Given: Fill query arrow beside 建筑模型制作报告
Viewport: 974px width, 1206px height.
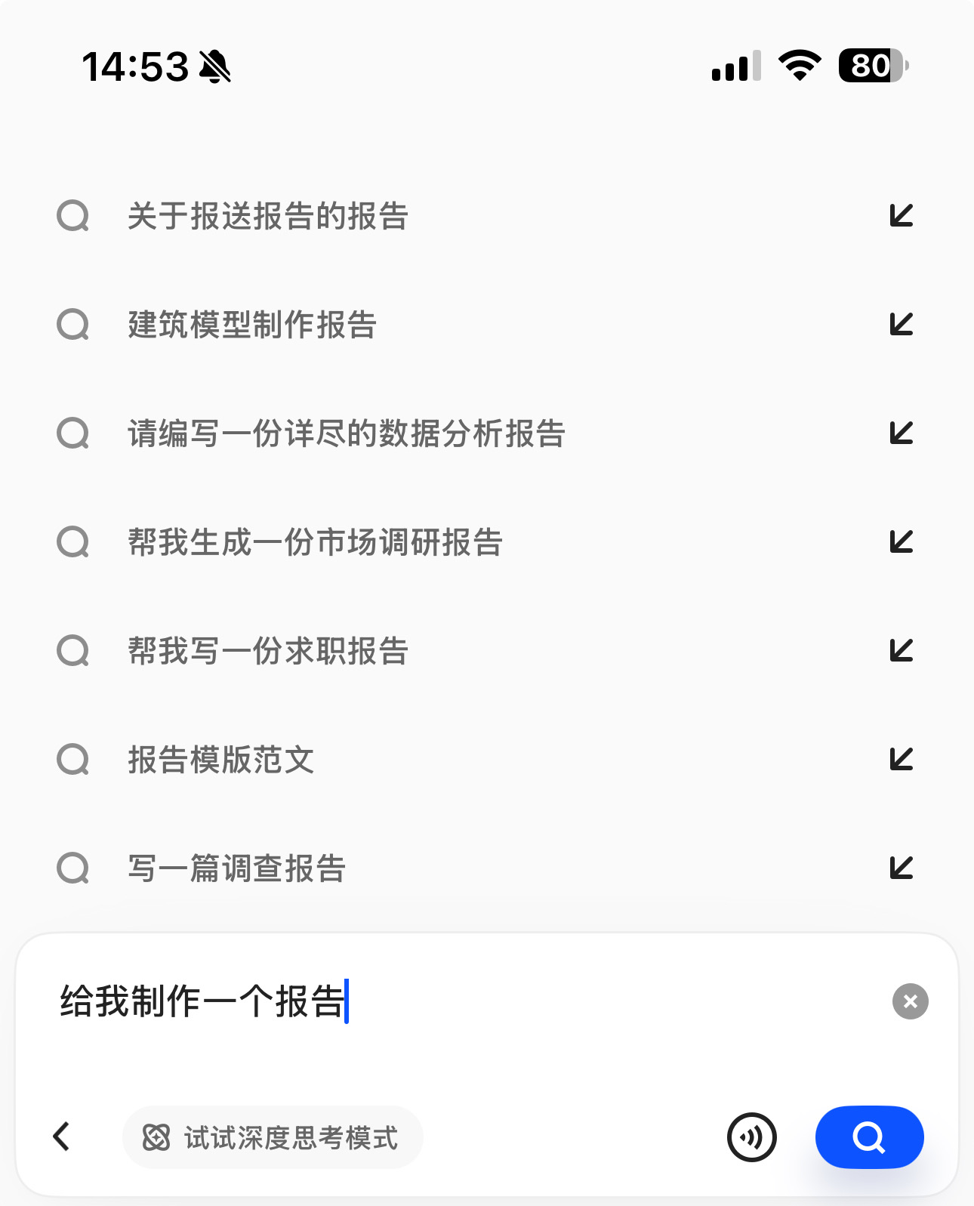Looking at the screenshot, I should (x=902, y=324).
